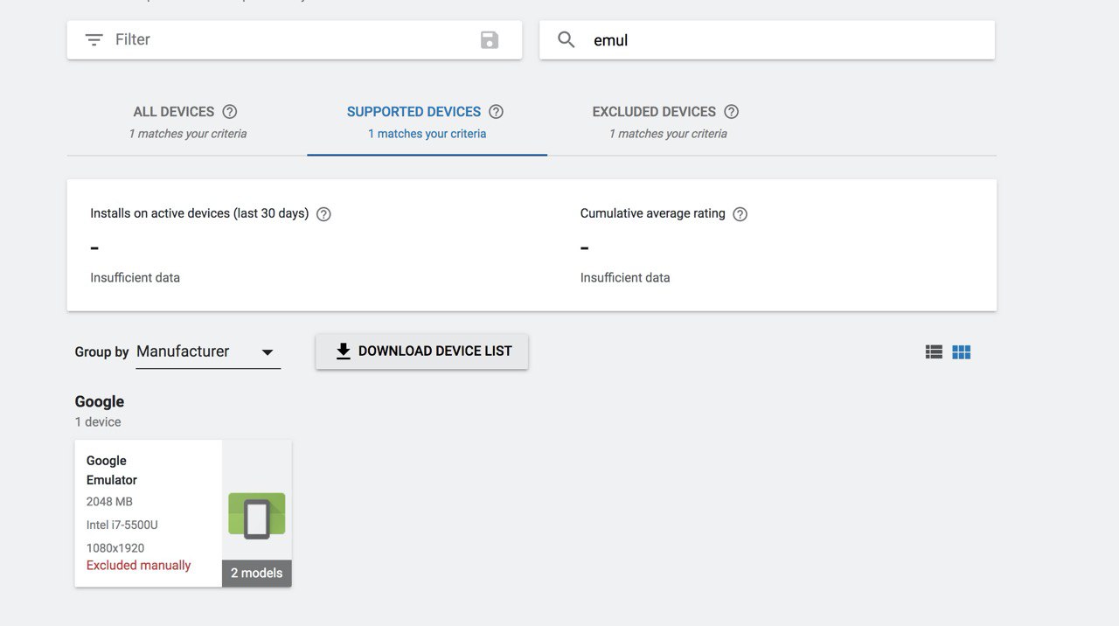Select the Supported Devices tab

427,122
